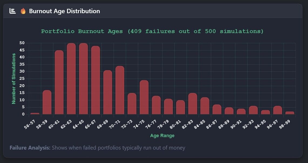Screen dimensions: 308x163
Task: Select the 56-57 age bar
Action: coord(35,114)
